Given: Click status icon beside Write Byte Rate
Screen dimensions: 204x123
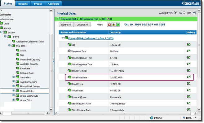Looking at the screenshot, I should [69, 77].
